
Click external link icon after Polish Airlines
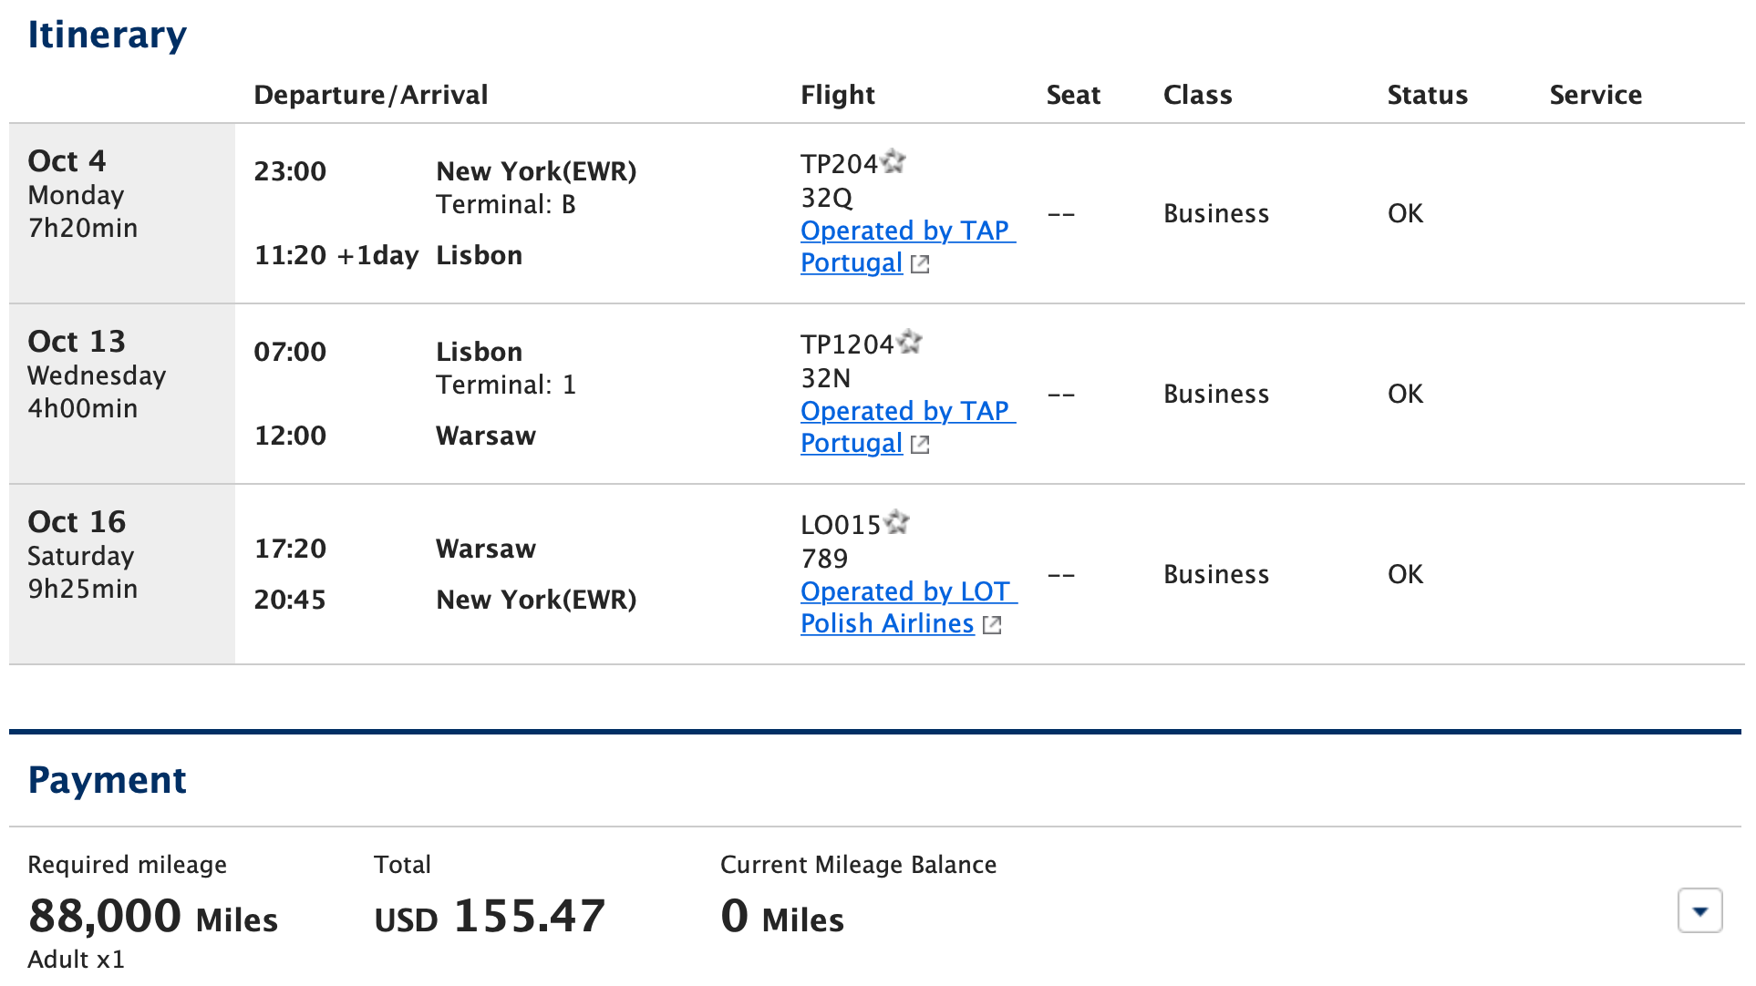coord(992,625)
